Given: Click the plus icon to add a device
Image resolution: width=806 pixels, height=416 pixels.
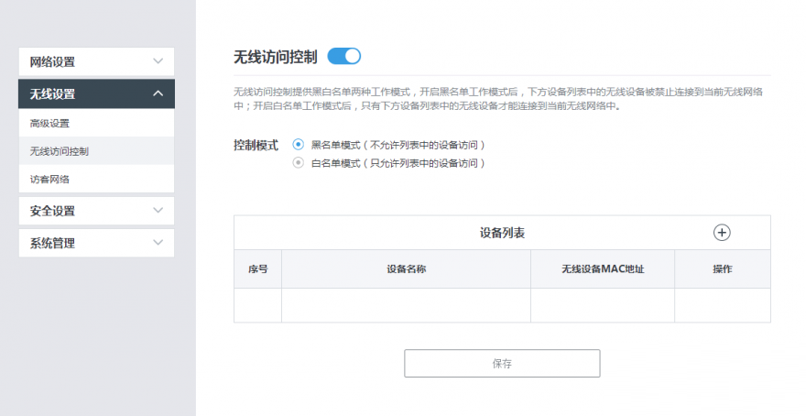Looking at the screenshot, I should click(x=722, y=233).
